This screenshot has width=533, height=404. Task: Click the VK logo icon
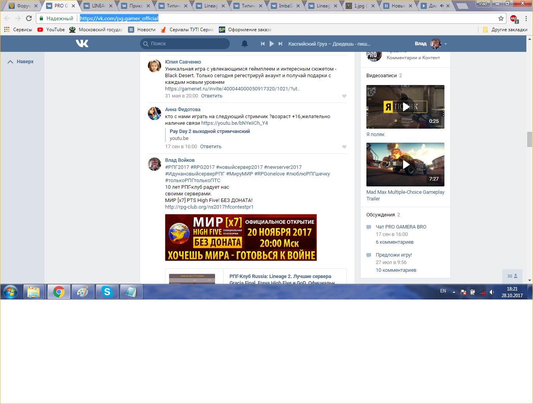pos(82,44)
